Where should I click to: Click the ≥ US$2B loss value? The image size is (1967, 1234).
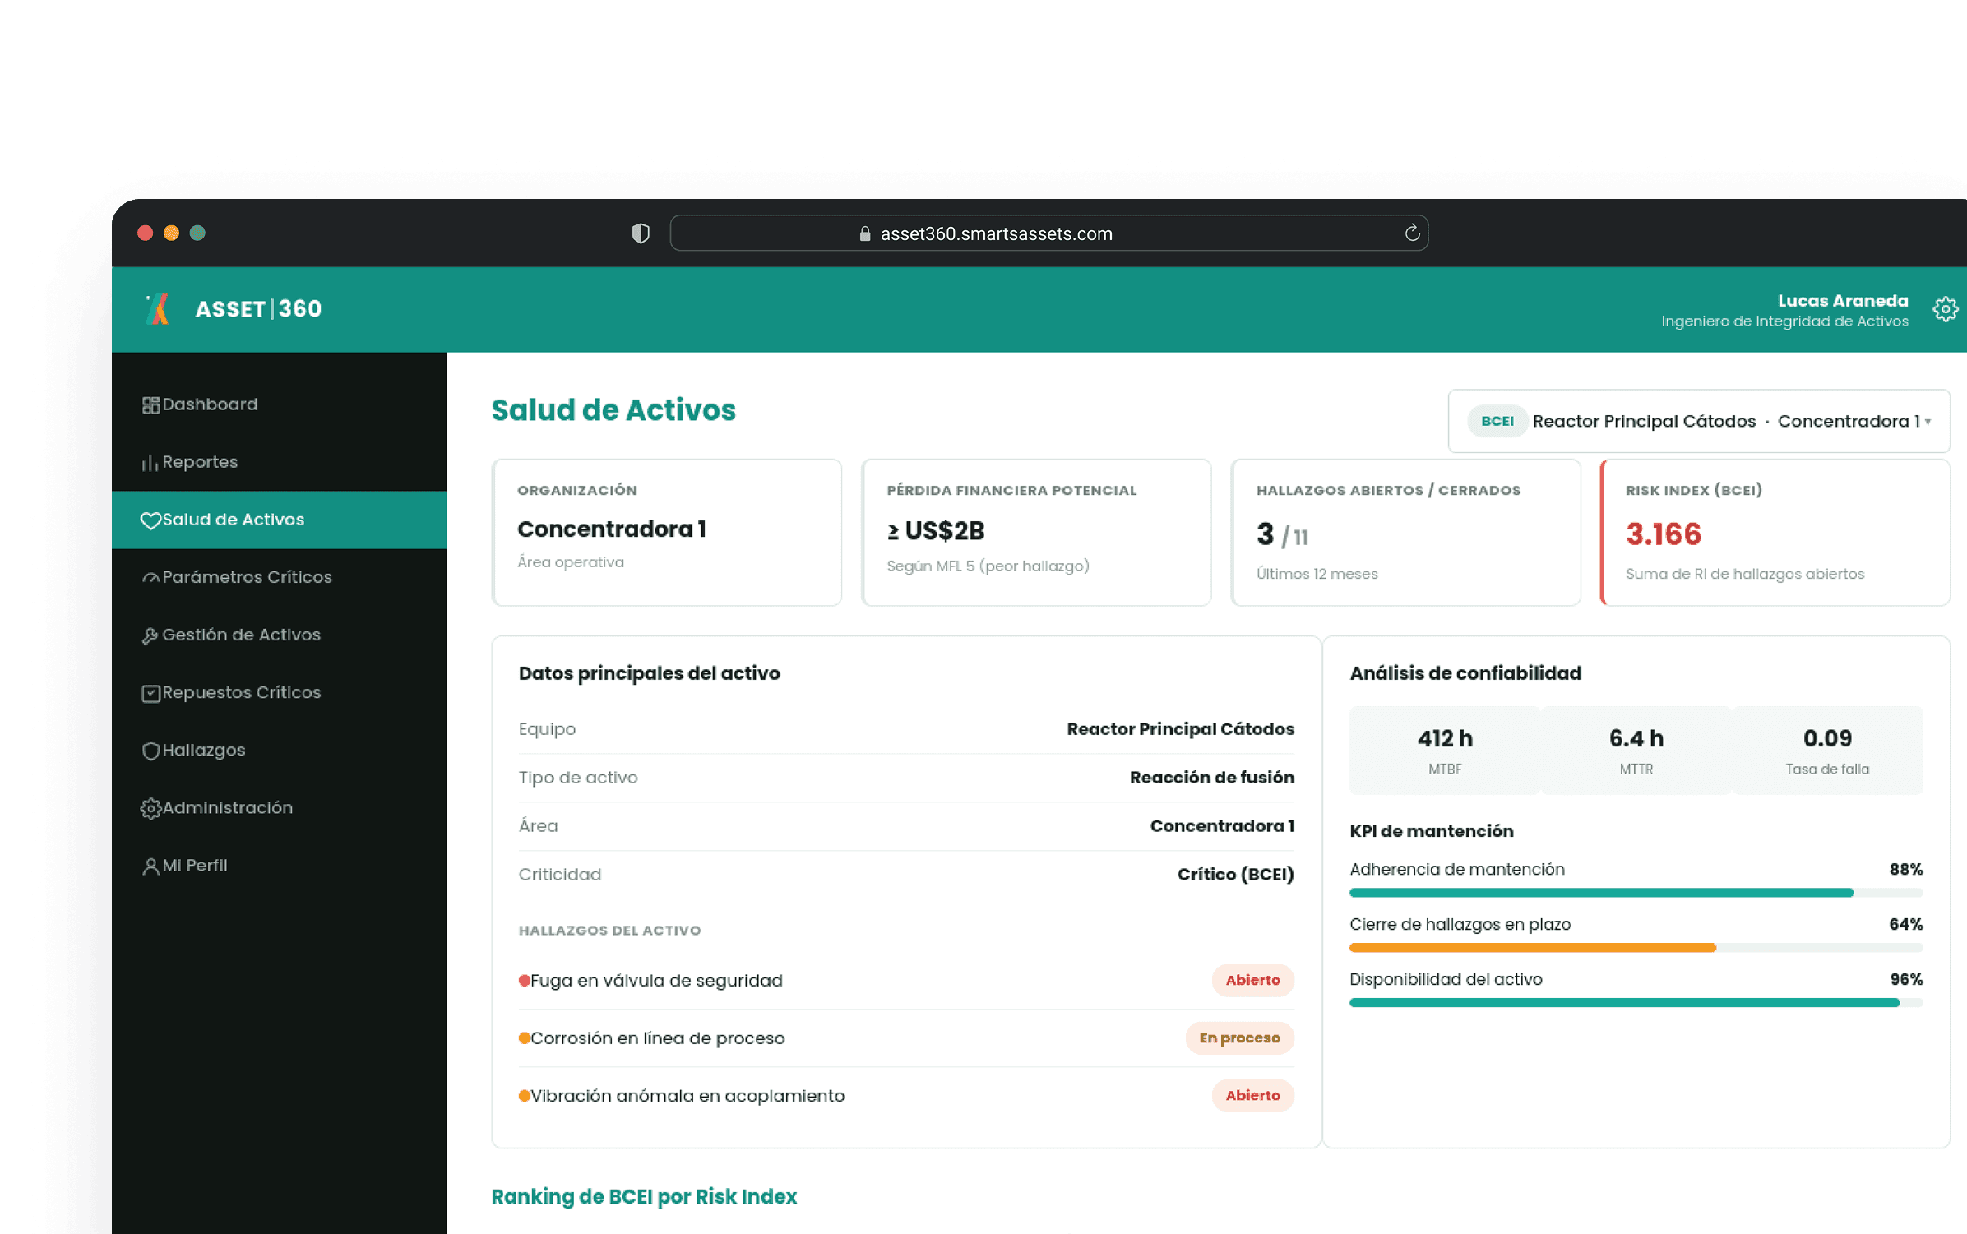pos(935,531)
